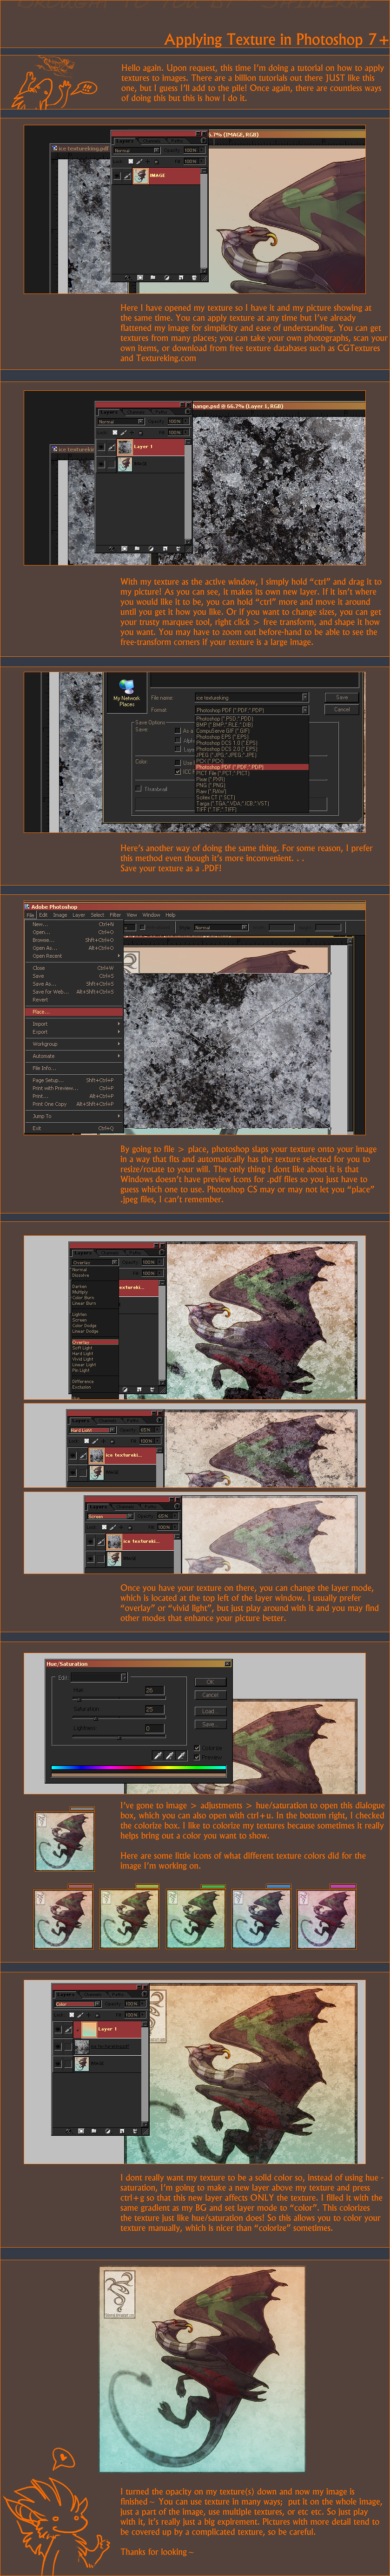Click Load in Hue/Saturation dialog

[x=211, y=1712]
